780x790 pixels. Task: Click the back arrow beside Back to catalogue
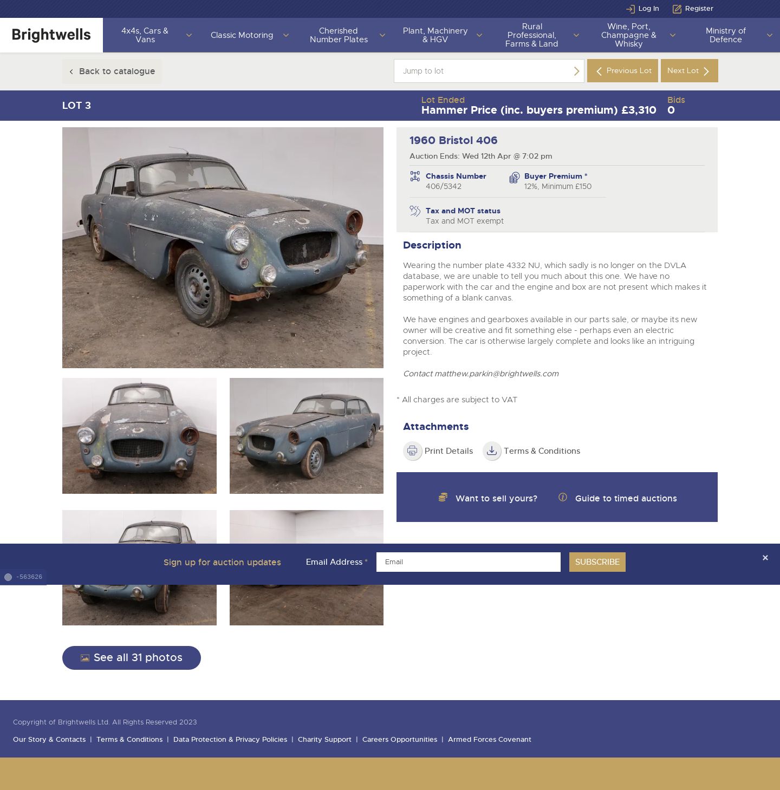click(x=71, y=71)
